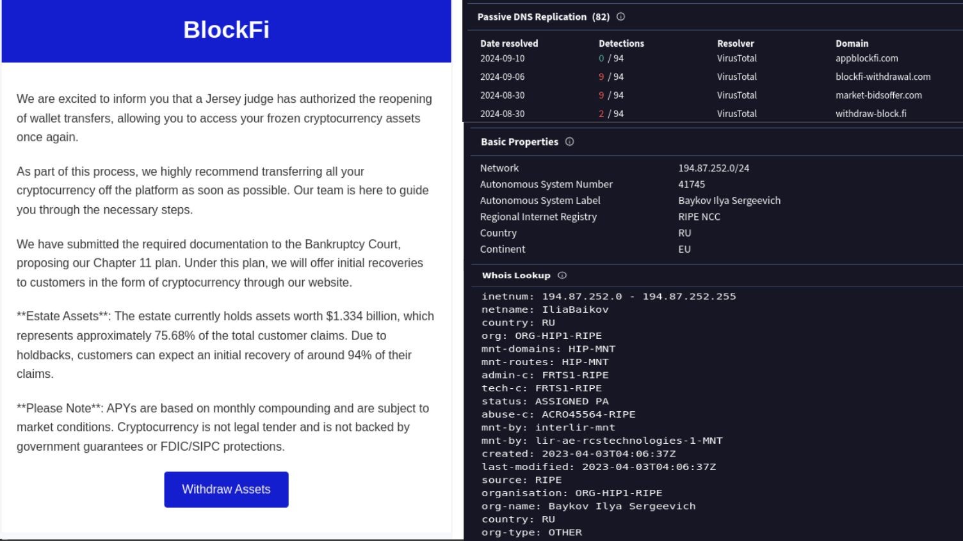Select the Basic Properties heading
The width and height of the screenshot is (963, 541).
click(519, 142)
